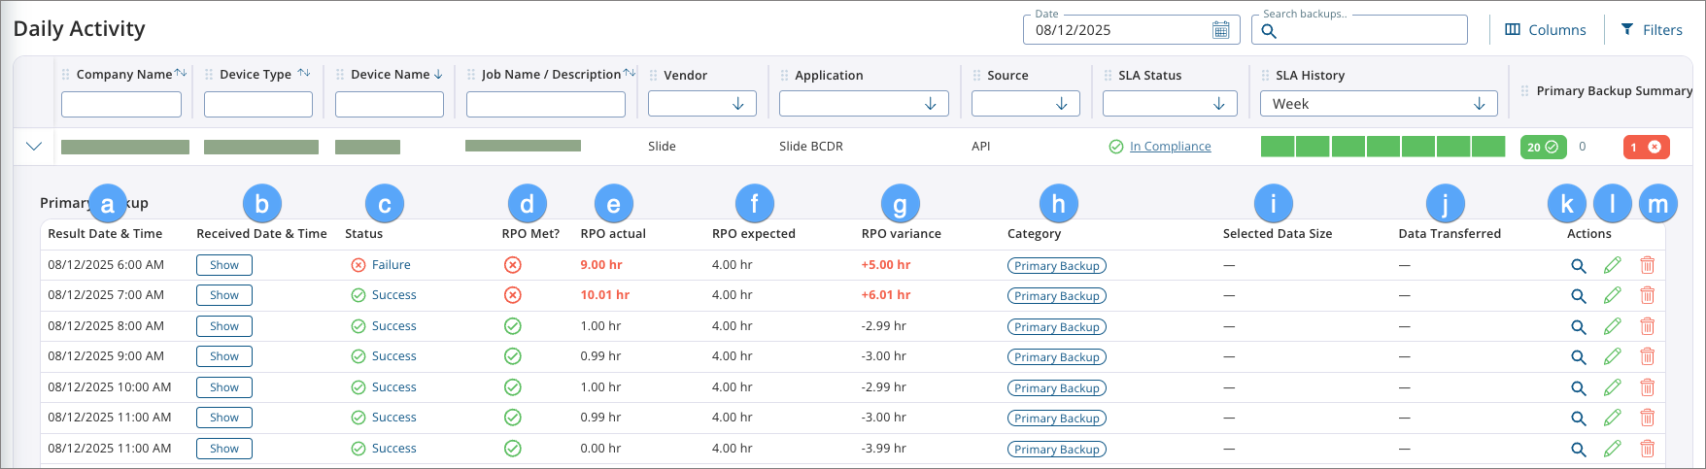
Task: Click the green success count badge showing 20
Action: (x=1543, y=147)
